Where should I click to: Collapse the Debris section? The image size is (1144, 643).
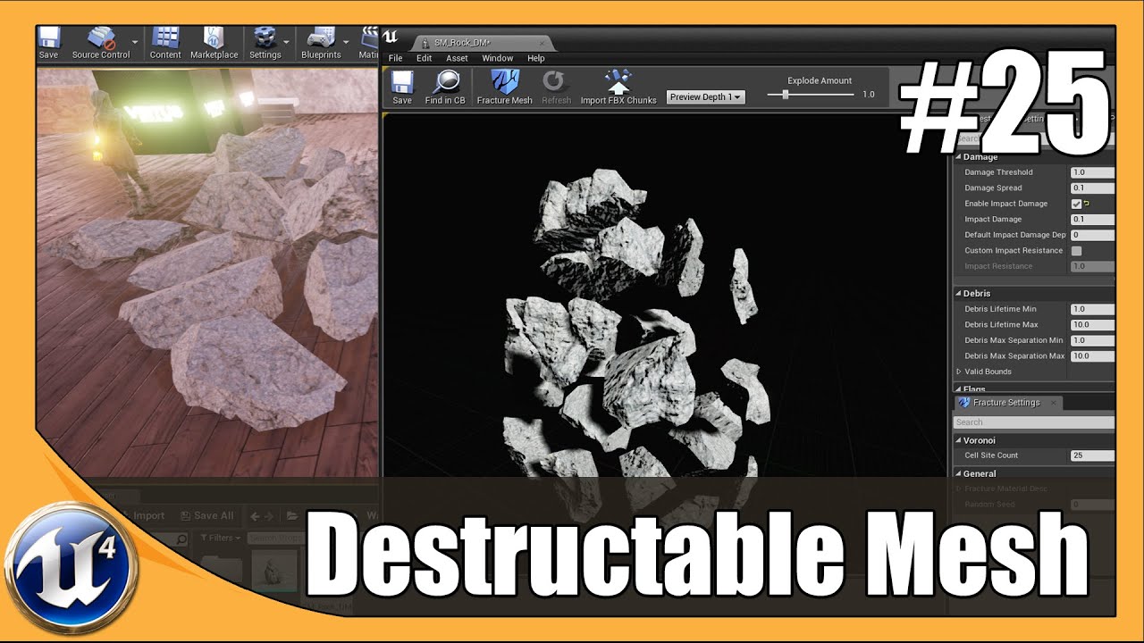tap(958, 294)
